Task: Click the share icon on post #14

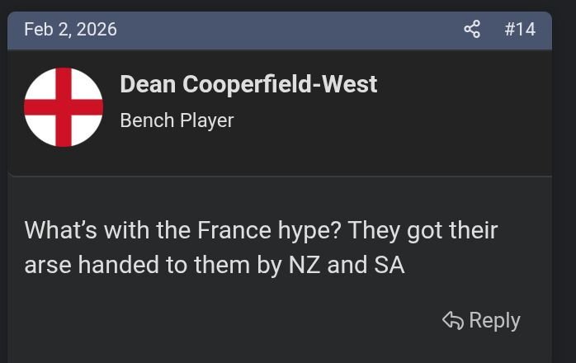Action: click(x=472, y=30)
